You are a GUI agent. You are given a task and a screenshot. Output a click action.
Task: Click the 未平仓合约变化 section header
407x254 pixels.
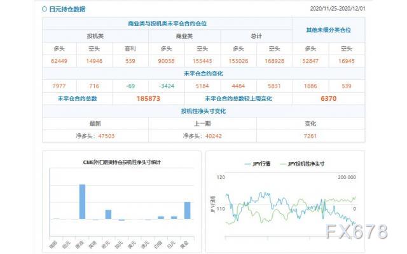tap(203, 74)
